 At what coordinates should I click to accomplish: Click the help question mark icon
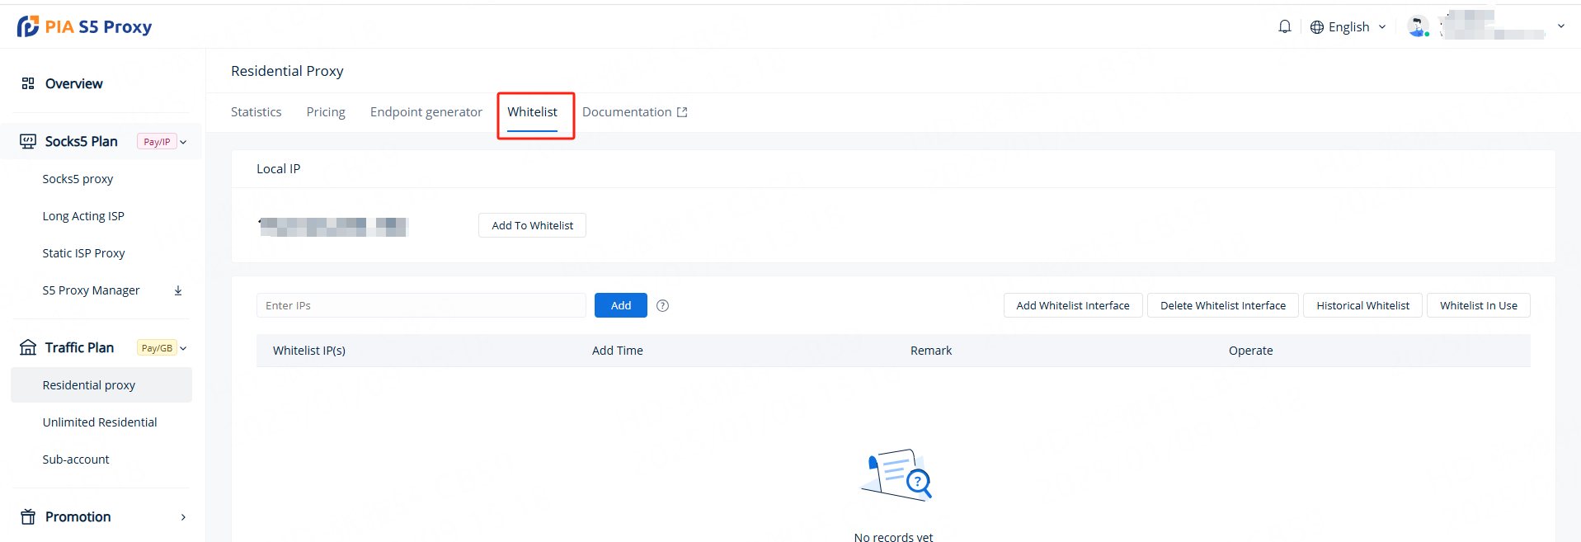point(662,305)
